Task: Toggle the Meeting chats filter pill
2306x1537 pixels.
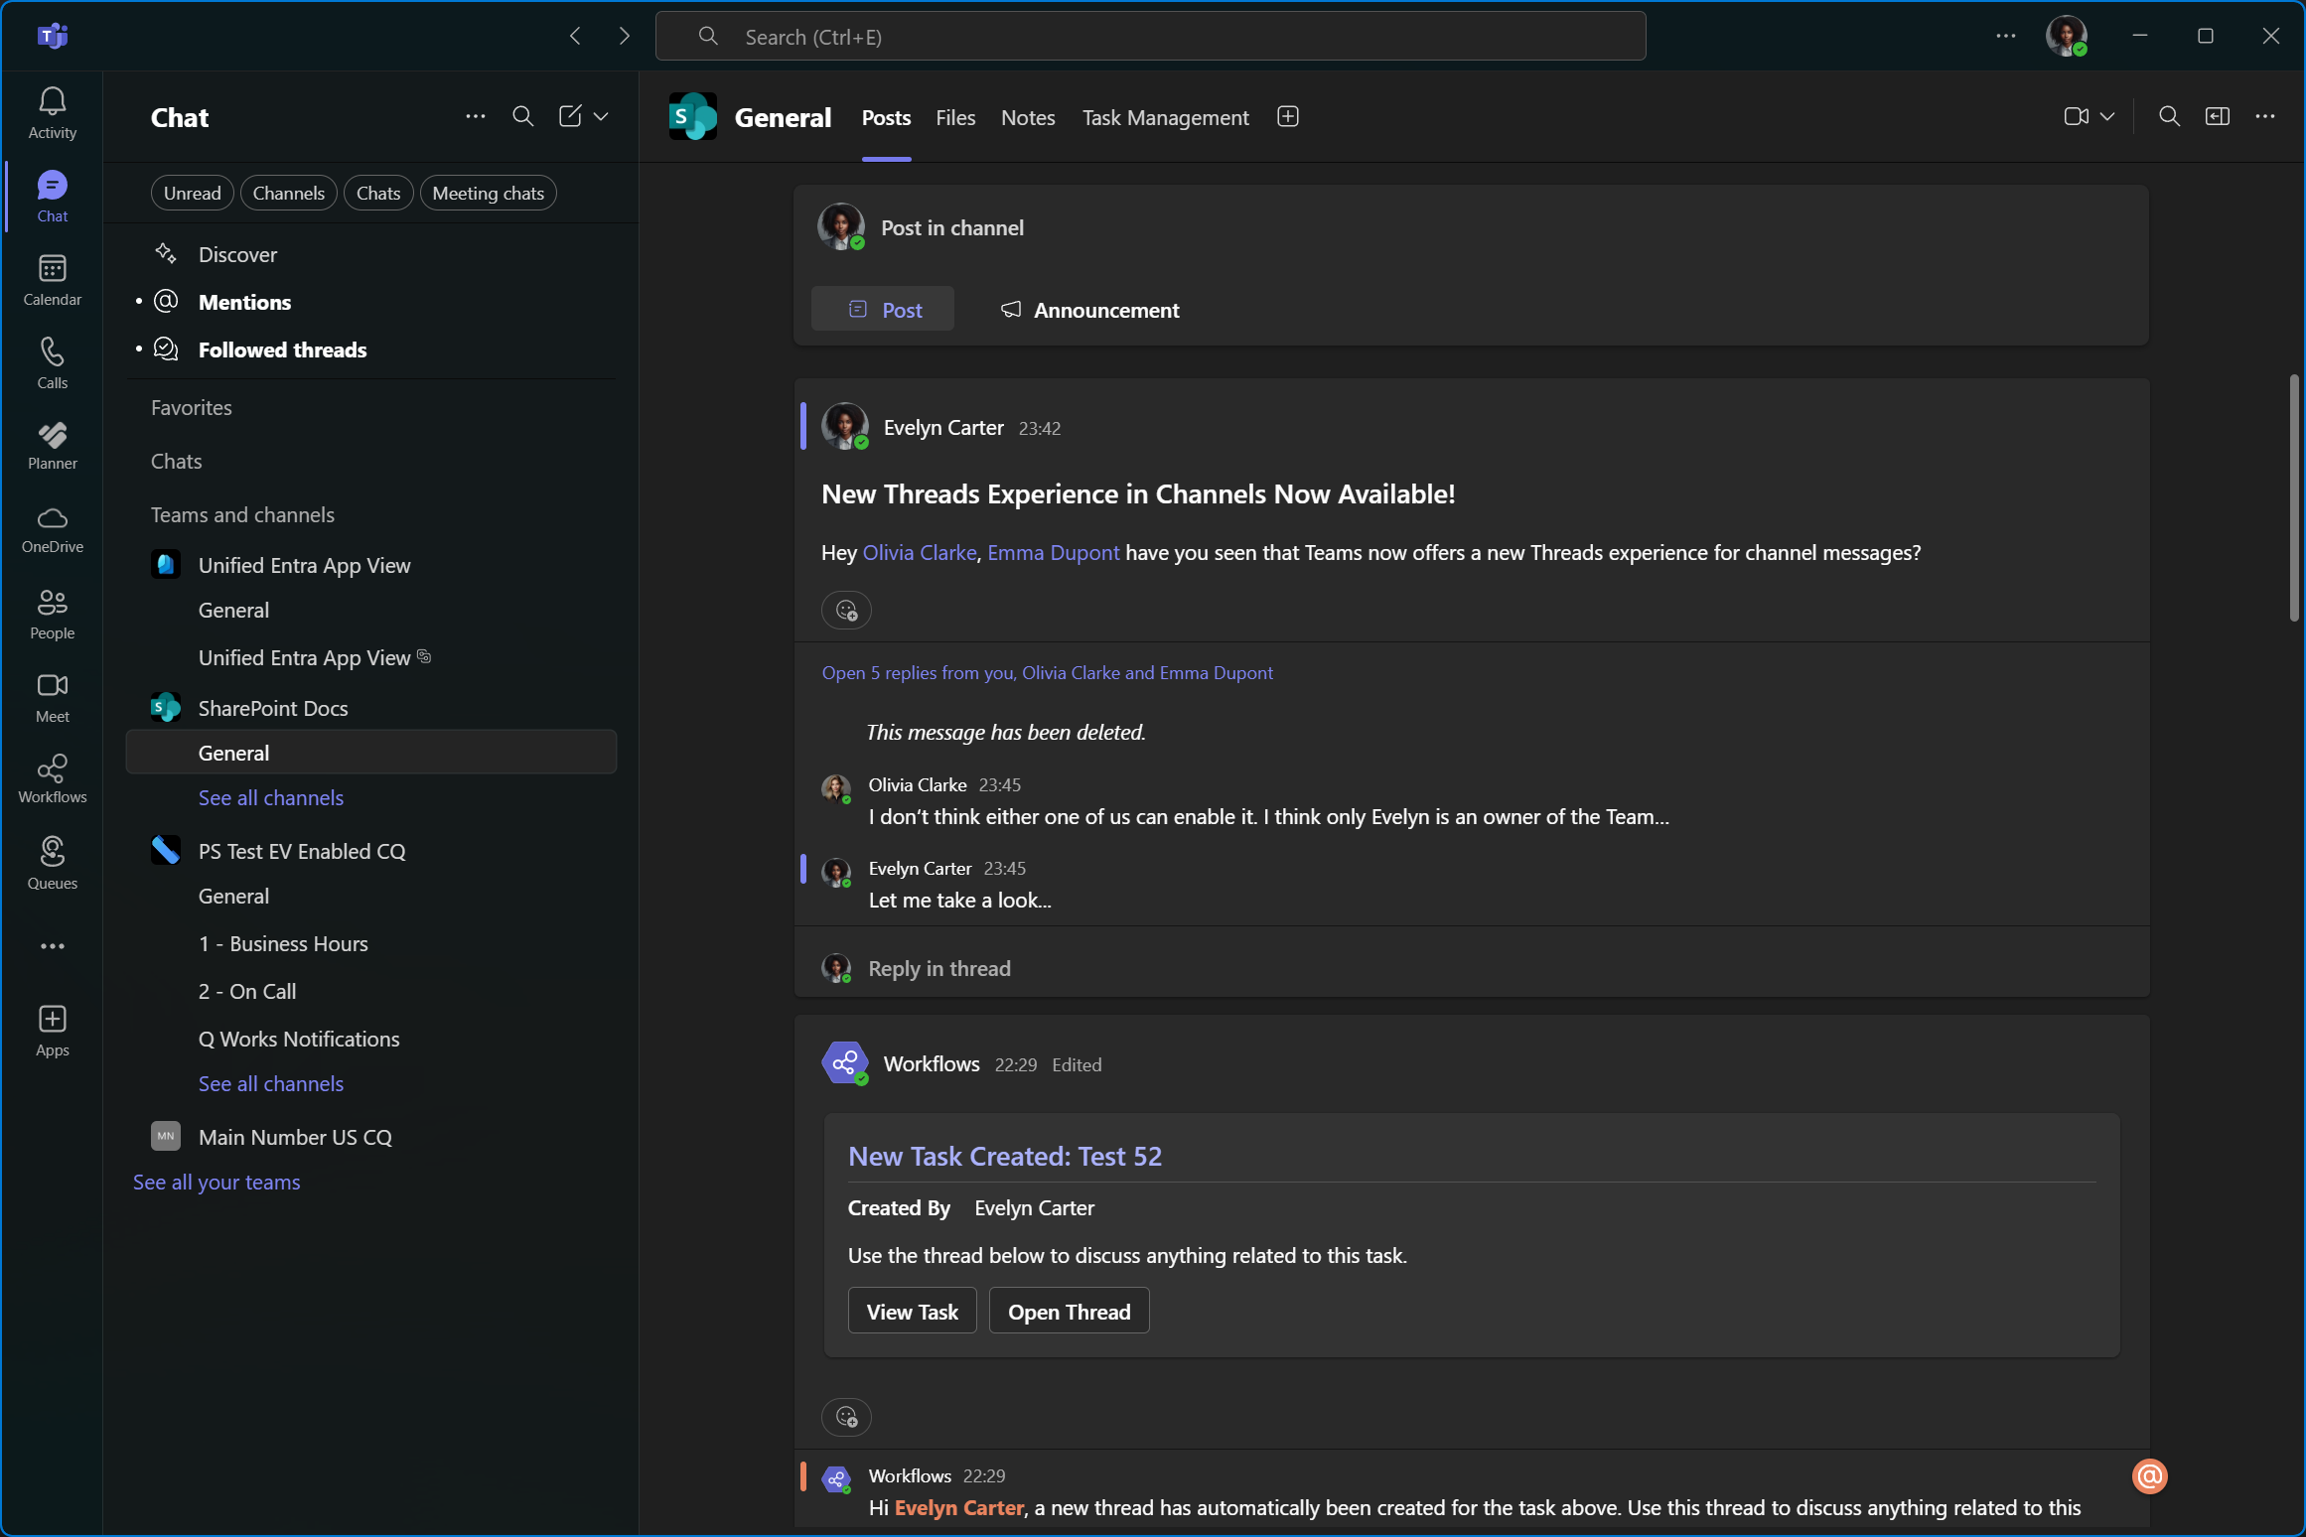Action: coord(488,193)
